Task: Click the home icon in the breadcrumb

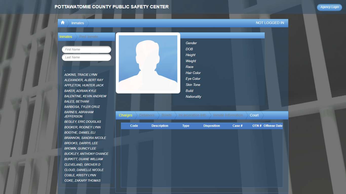Action: 63,23
